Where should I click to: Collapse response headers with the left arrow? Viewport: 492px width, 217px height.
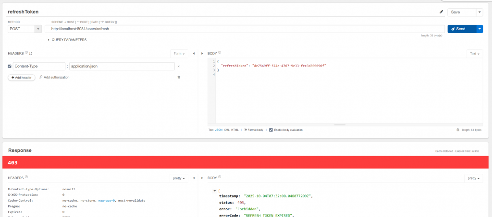click(x=194, y=178)
